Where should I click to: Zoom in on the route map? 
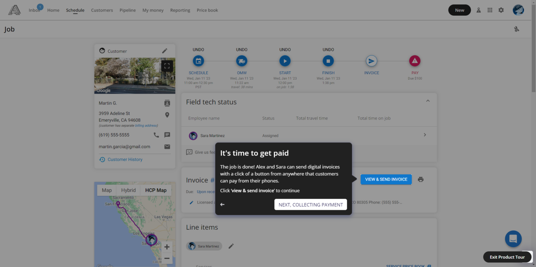167,247
